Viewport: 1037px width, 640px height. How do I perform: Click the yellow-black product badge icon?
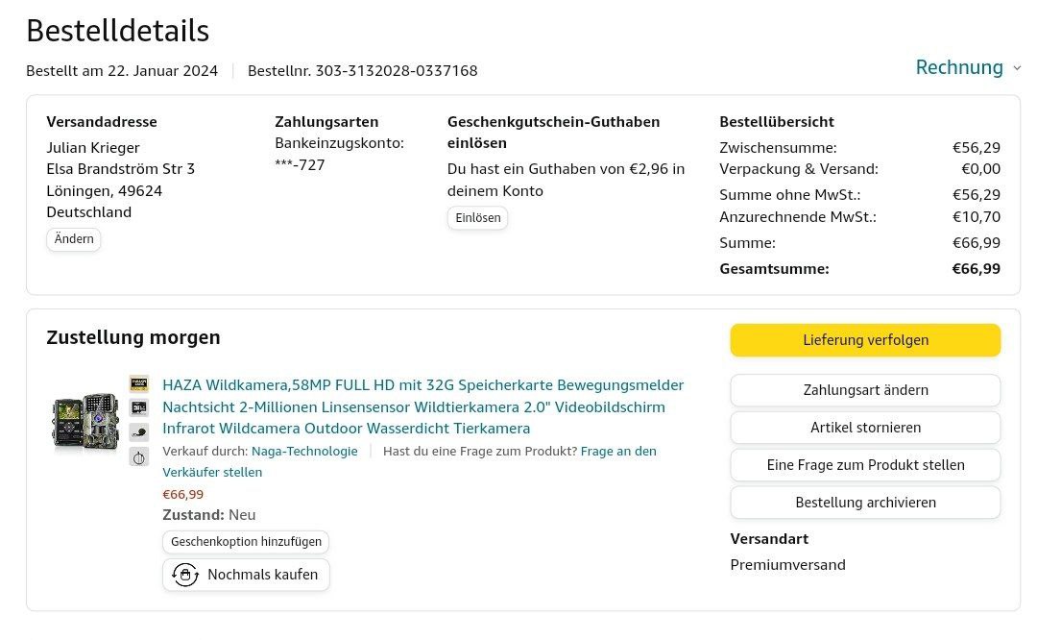click(139, 383)
